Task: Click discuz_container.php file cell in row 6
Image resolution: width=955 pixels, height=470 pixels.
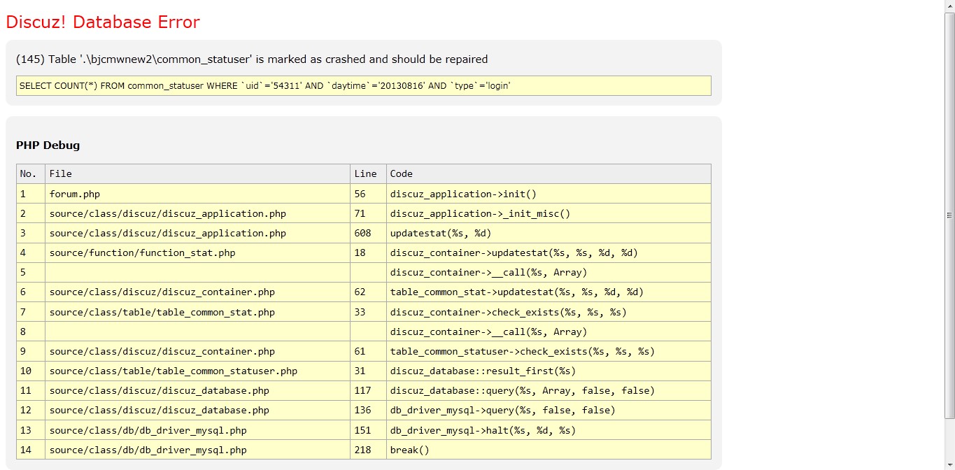Action: tap(197, 292)
